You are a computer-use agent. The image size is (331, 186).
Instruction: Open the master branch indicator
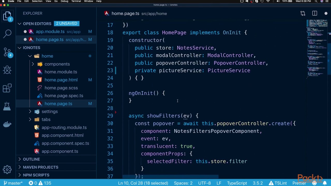click(x=13, y=183)
